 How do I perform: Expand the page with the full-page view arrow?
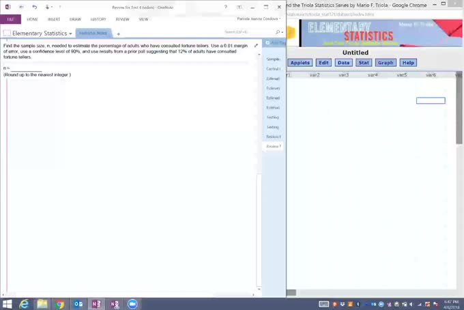point(256,46)
